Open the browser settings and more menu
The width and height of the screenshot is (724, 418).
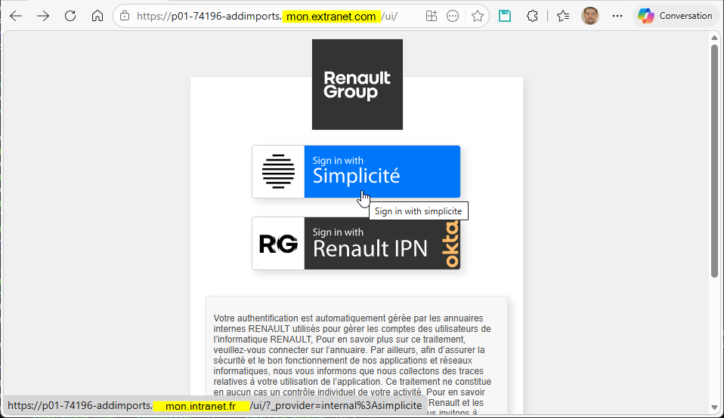point(617,16)
